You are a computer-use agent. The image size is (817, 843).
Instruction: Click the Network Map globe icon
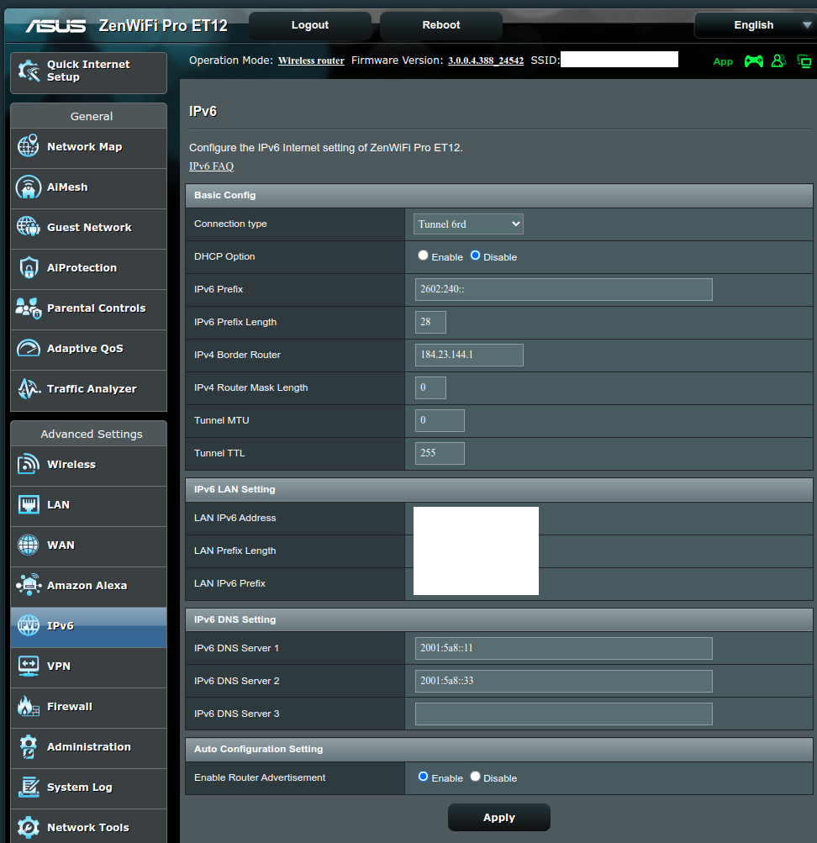tap(29, 145)
